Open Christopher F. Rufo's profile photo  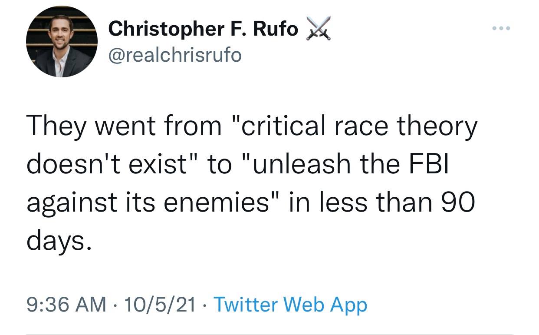[x=62, y=42]
